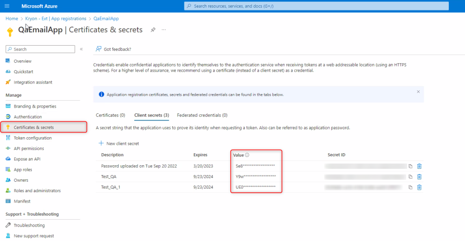Image resolution: width=465 pixels, height=241 pixels.
Task: Pin the Certificates & secrets page
Action: [153, 30]
